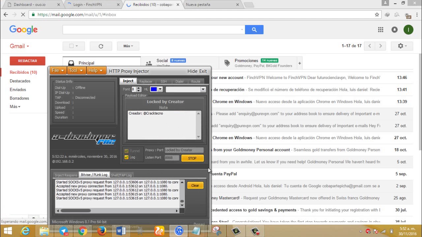Stop page loading with the X icon
Image resolution: width=422 pixels, height=237 pixels.
tap(23, 14)
